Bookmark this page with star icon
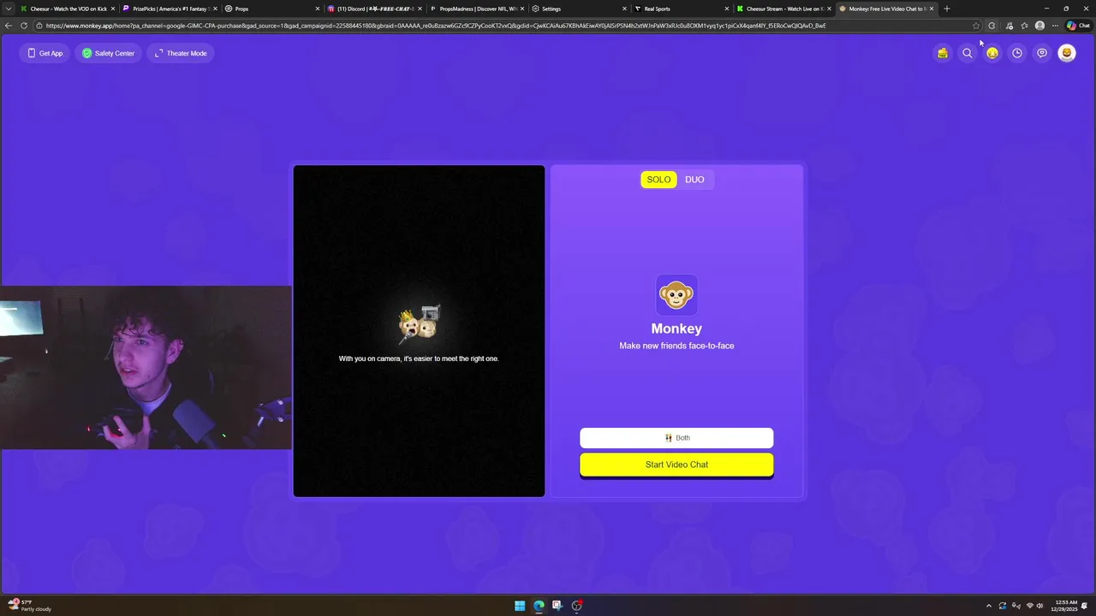The height and width of the screenshot is (616, 1096). tap(976, 26)
